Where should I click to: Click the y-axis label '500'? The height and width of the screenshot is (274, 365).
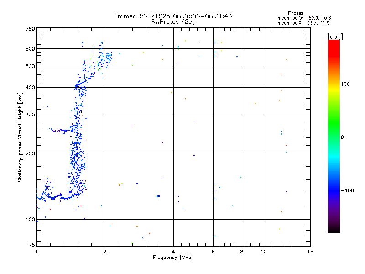(30, 66)
